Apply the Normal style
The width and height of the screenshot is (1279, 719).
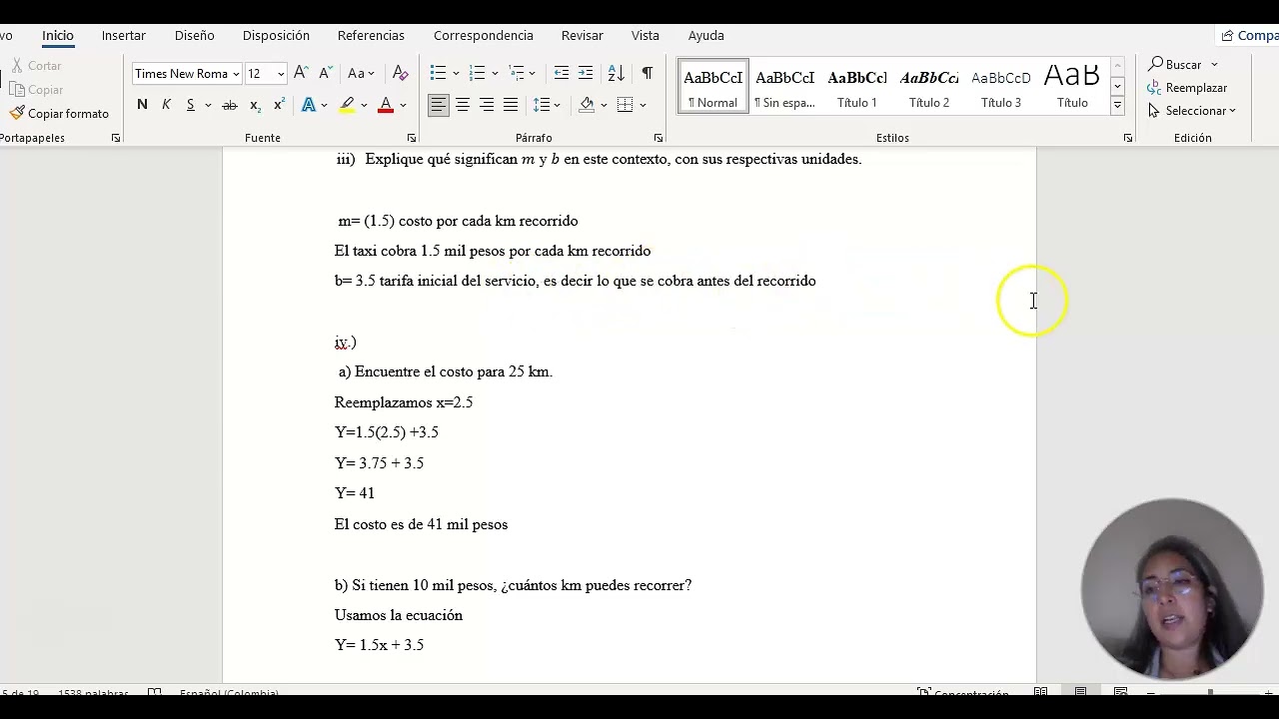(713, 87)
